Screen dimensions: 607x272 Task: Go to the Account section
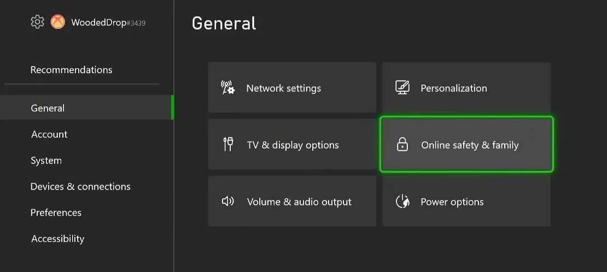[49, 134]
